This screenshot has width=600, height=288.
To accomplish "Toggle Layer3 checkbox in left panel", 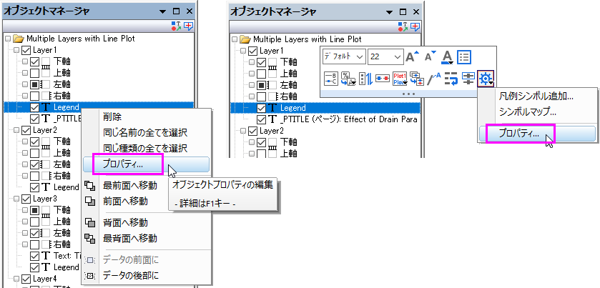I will pos(26,199).
